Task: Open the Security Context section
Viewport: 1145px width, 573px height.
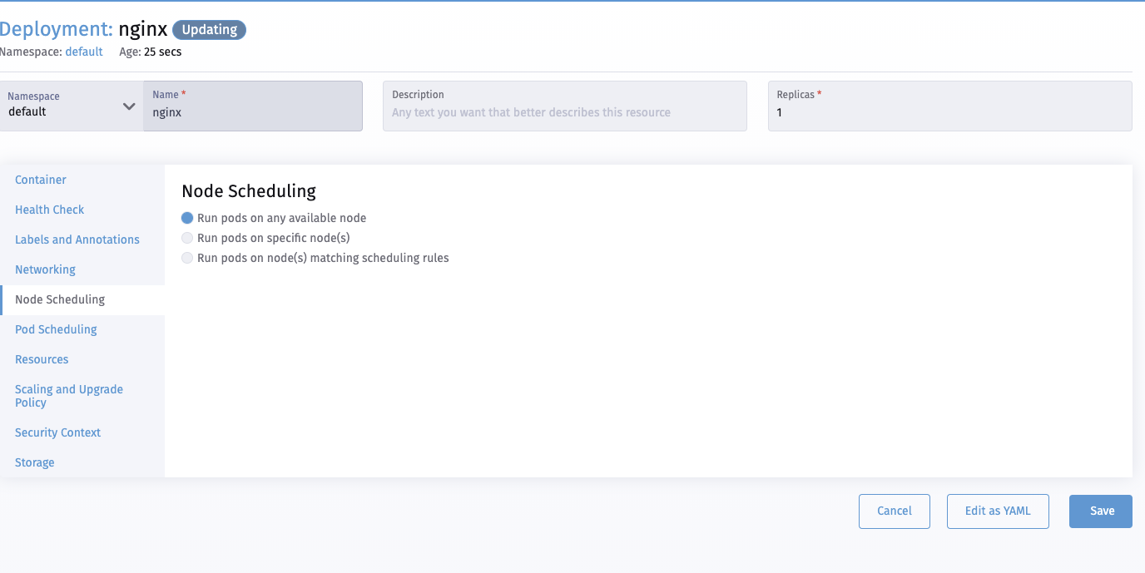Action: [x=57, y=432]
